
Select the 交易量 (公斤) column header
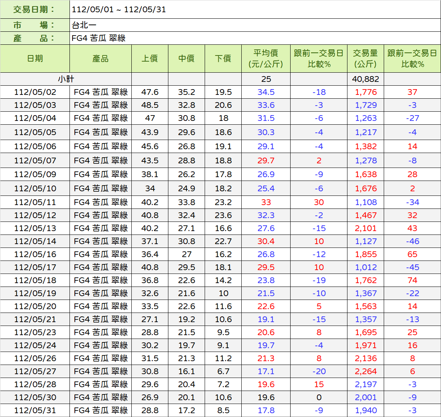click(x=365, y=59)
